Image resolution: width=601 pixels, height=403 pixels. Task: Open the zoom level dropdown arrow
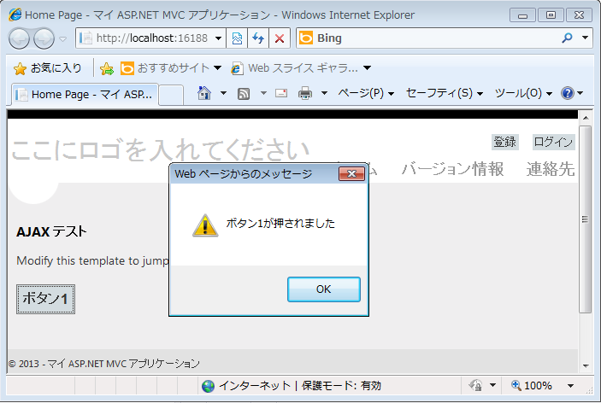(570, 386)
